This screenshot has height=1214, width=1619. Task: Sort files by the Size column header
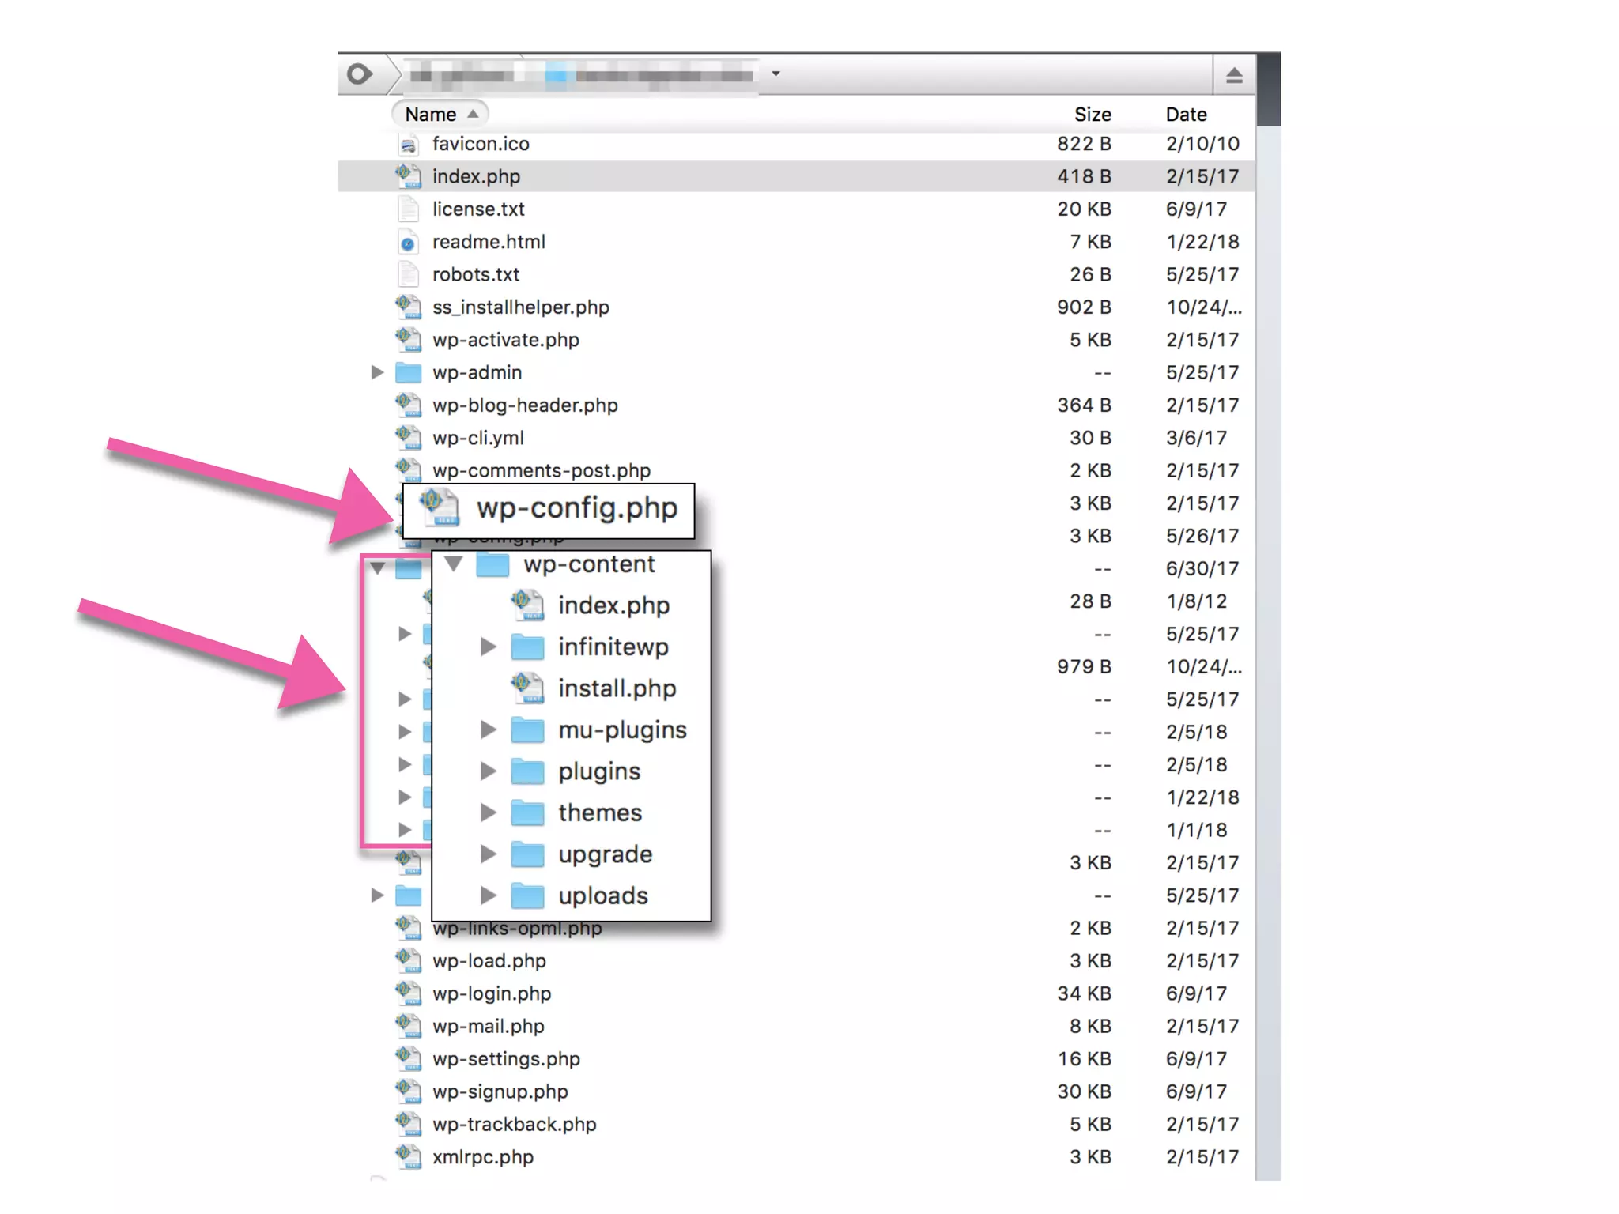1092,115
